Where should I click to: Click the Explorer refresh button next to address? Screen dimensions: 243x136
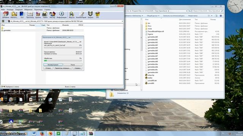190,11
